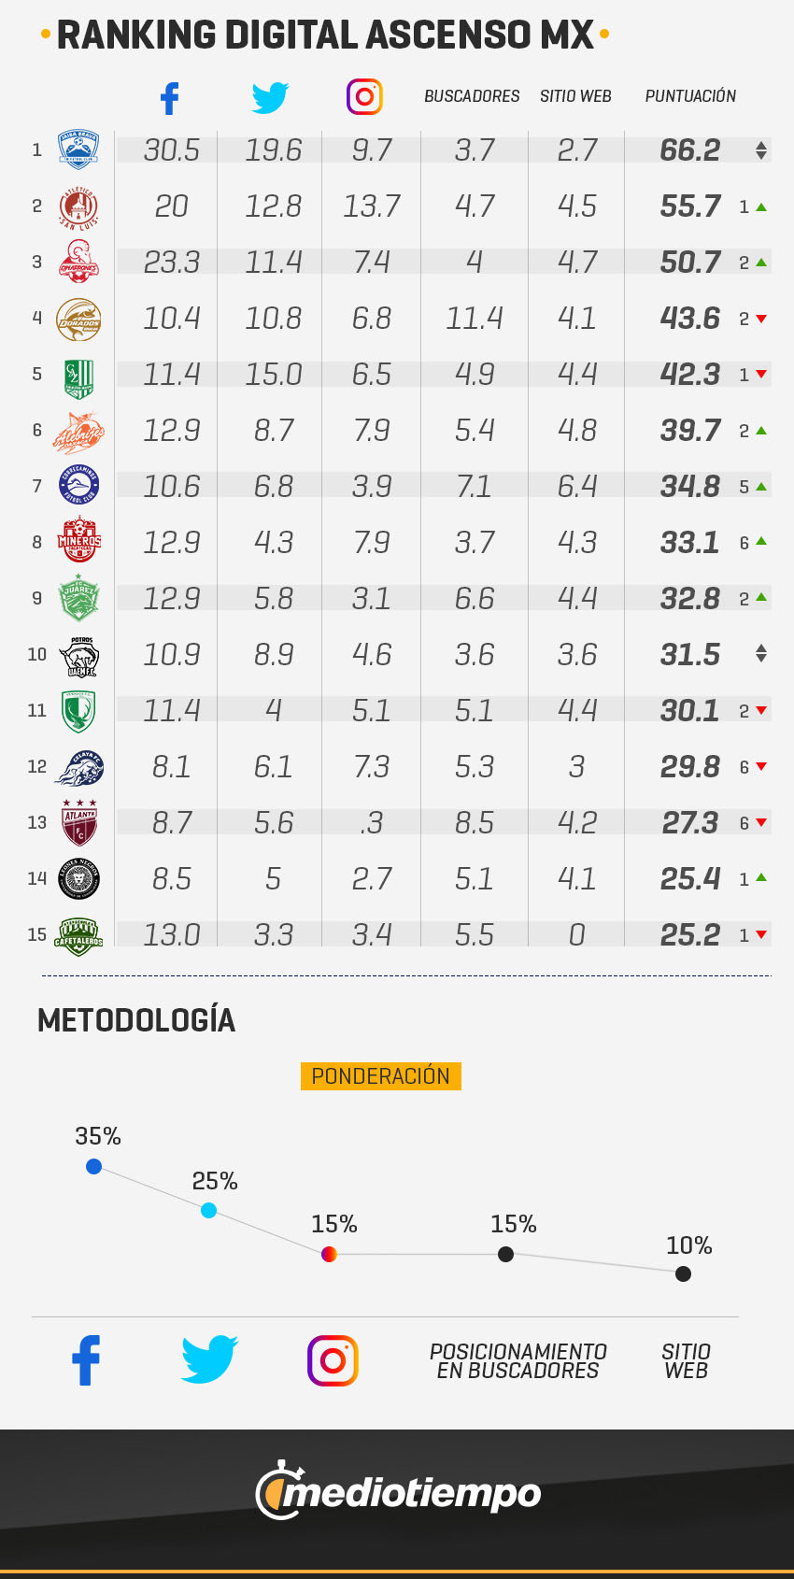The image size is (794, 1579).
Task: Select the BUSCADORES column header
Action: coord(472,96)
